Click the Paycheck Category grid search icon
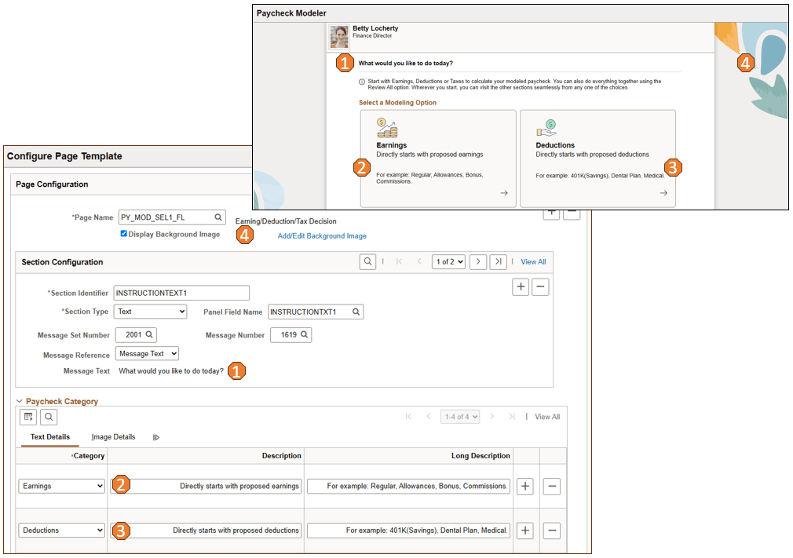This screenshot has height=558, width=793. pos(48,417)
